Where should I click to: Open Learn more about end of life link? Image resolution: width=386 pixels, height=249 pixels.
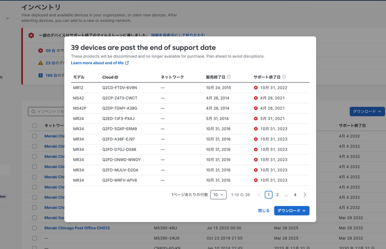pos(97,63)
